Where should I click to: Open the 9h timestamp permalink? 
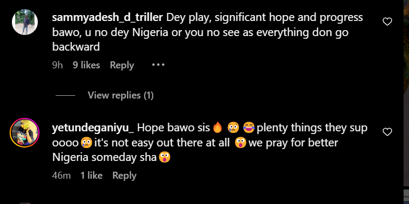[x=57, y=65]
